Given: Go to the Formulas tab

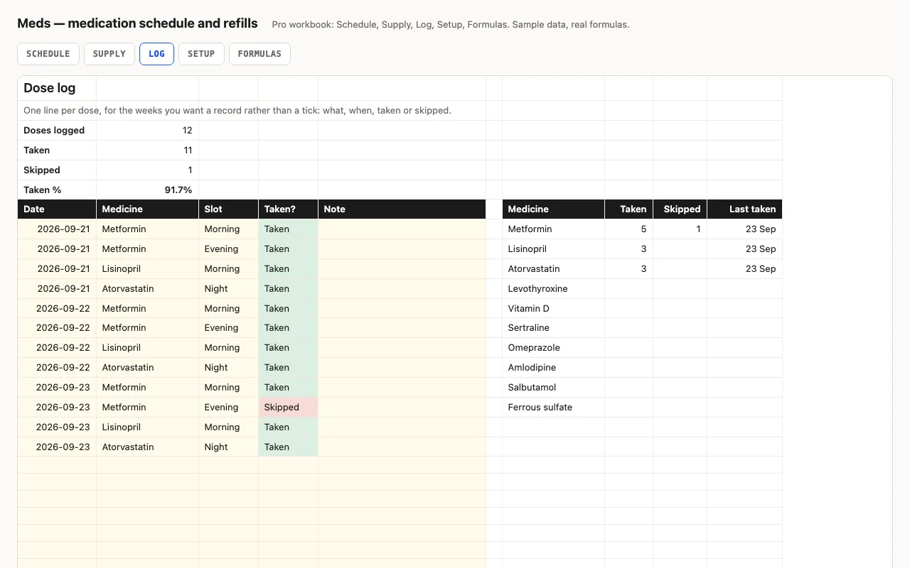Looking at the screenshot, I should (x=259, y=54).
